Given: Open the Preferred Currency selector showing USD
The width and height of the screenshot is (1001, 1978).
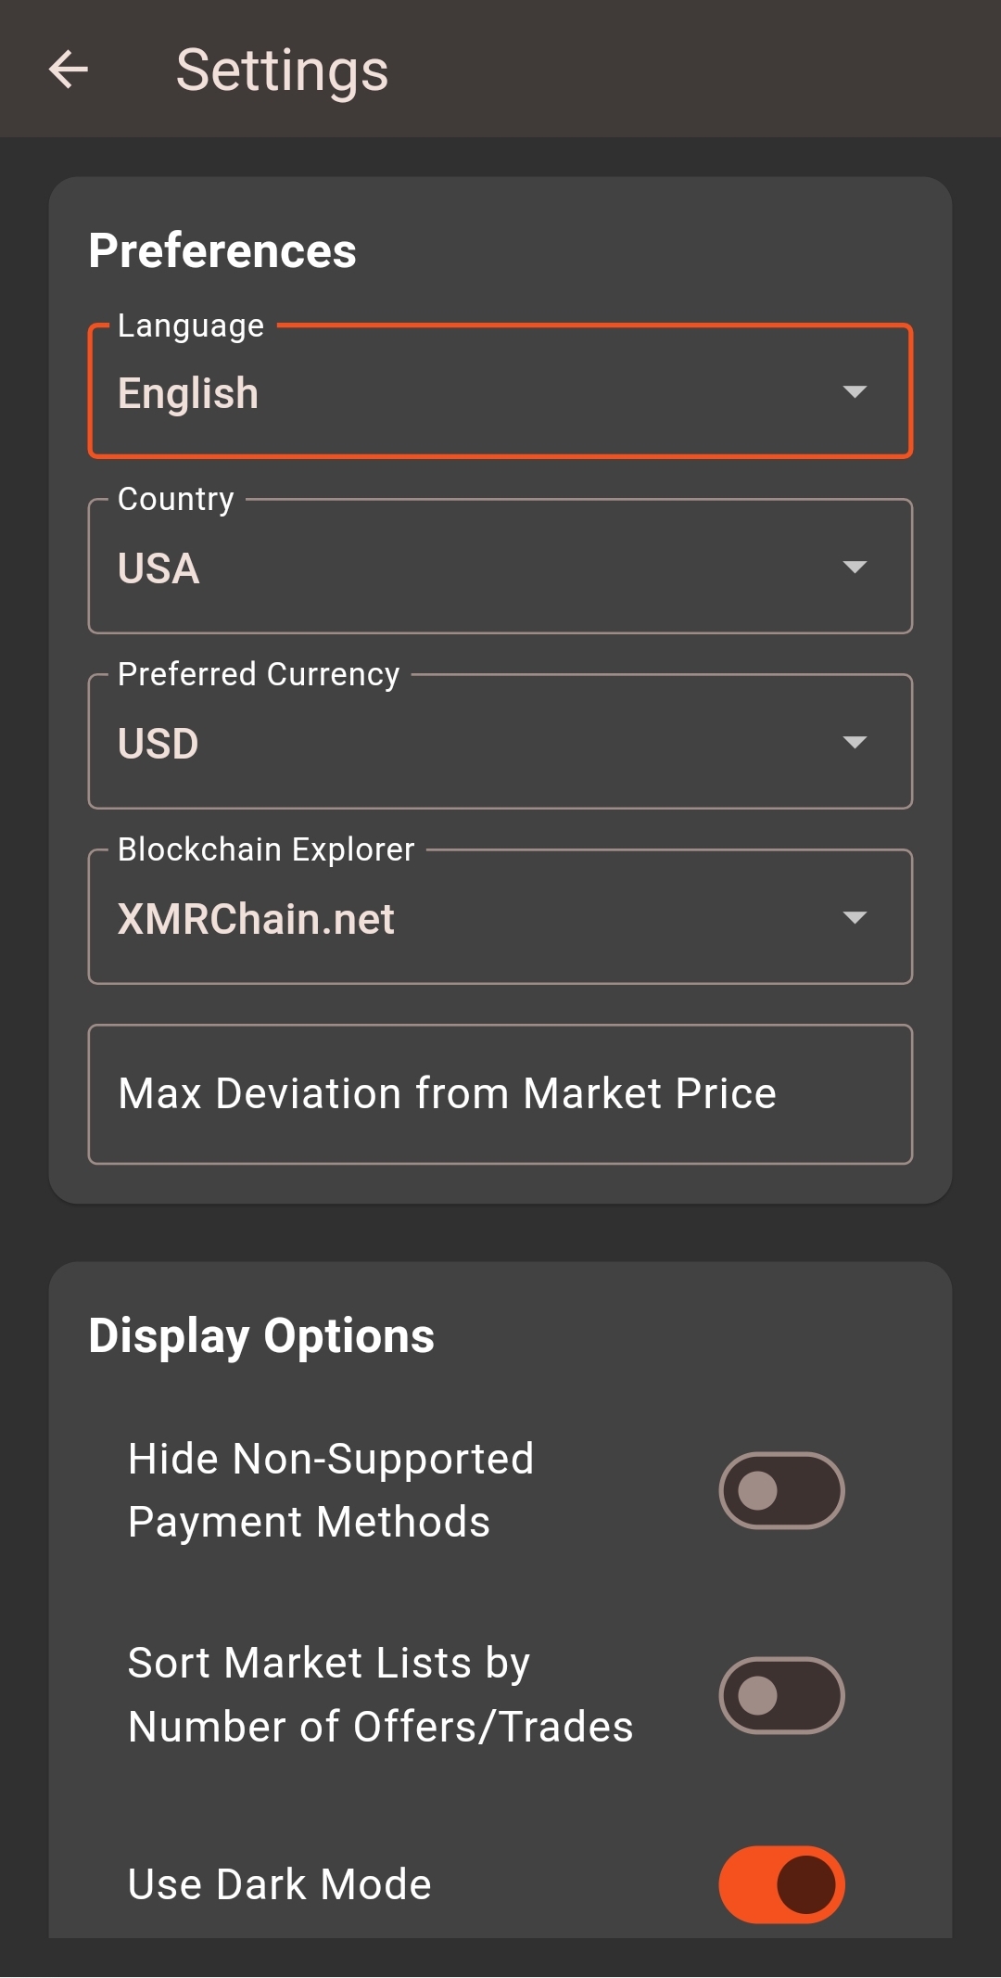Looking at the screenshot, I should click(463, 743).
